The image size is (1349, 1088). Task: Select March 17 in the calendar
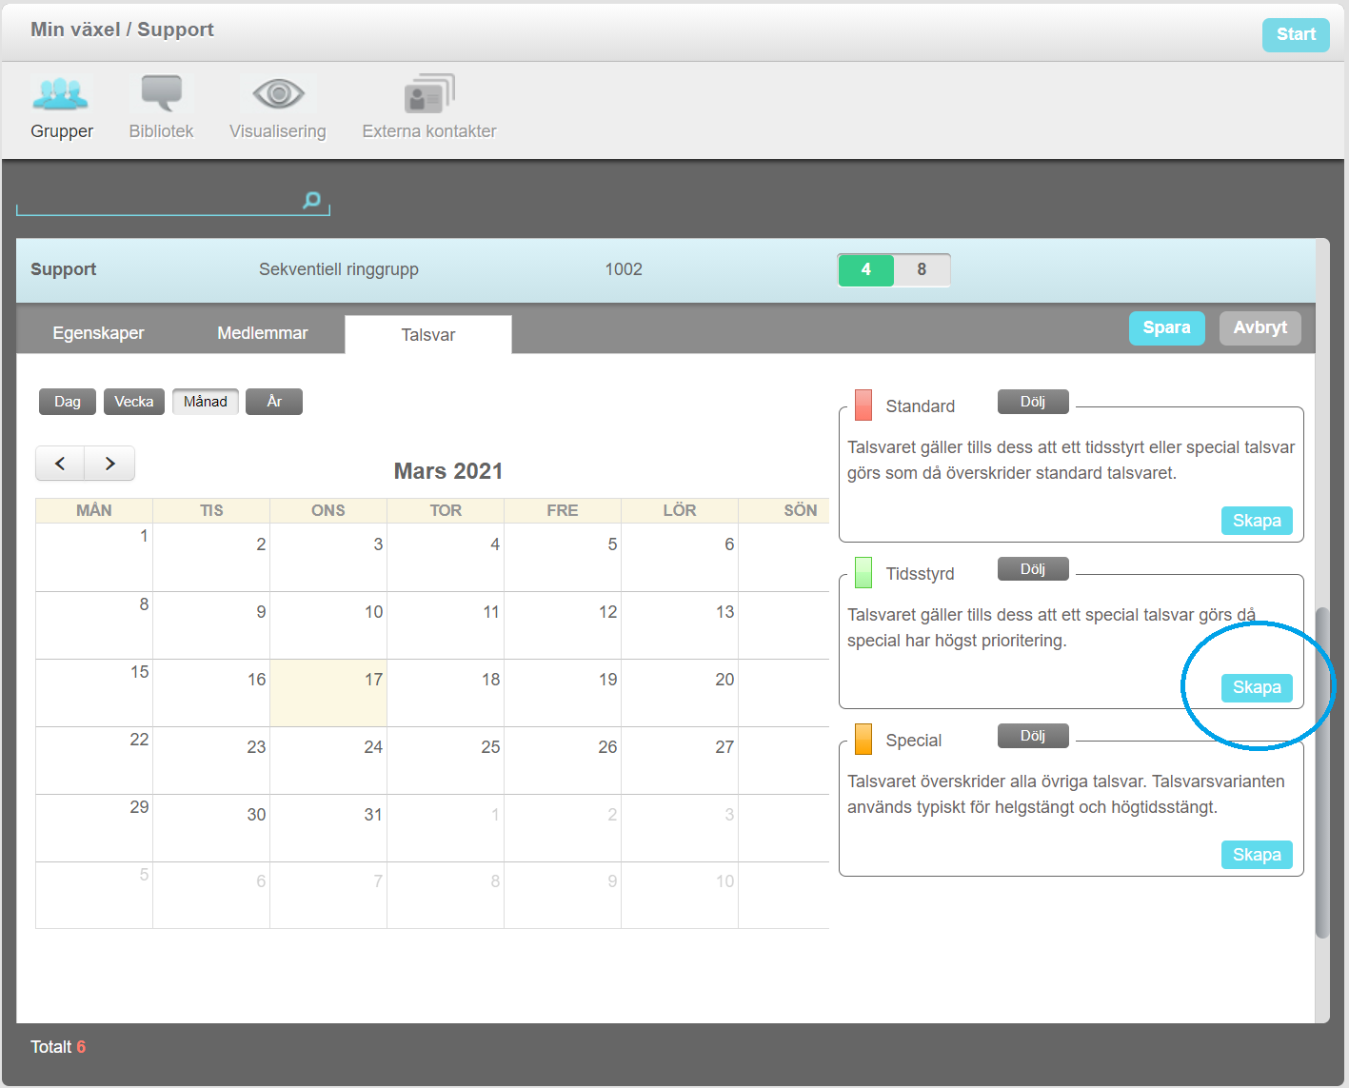click(x=328, y=693)
